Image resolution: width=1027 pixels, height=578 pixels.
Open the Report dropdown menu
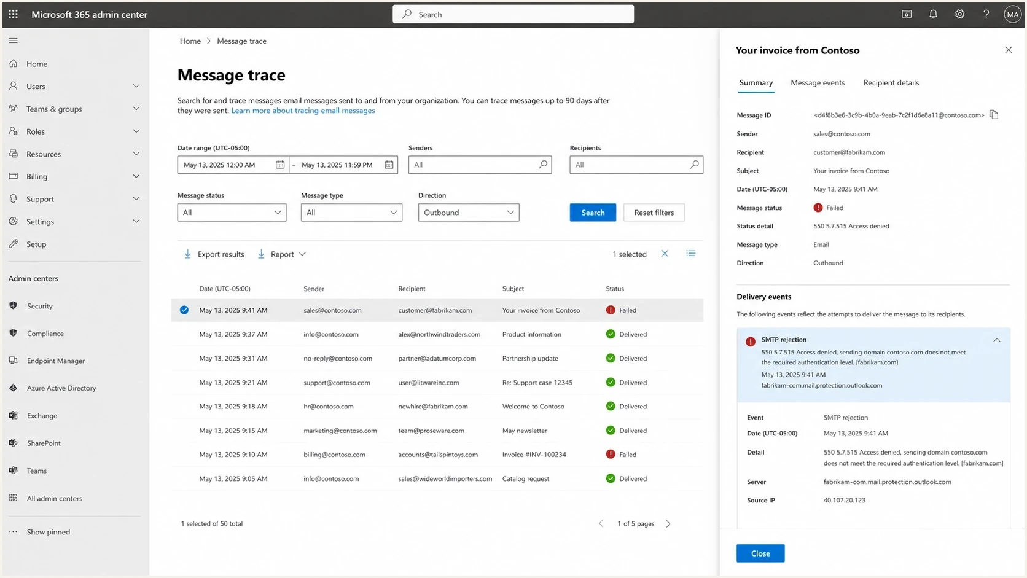click(x=281, y=254)
